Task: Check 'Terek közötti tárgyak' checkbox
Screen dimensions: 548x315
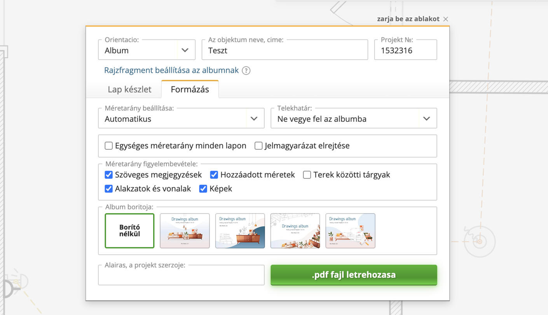Action: (307, 175)
